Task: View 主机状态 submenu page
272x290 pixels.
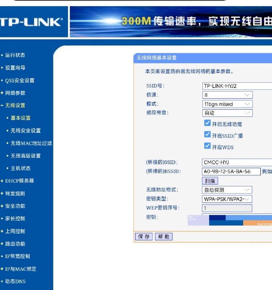Action: (20, 168)
